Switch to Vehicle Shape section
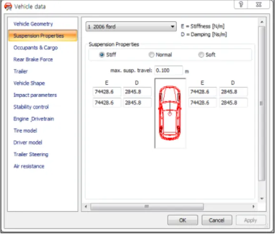The height and width of the screenshot is (236, 275). pos(29,83)
